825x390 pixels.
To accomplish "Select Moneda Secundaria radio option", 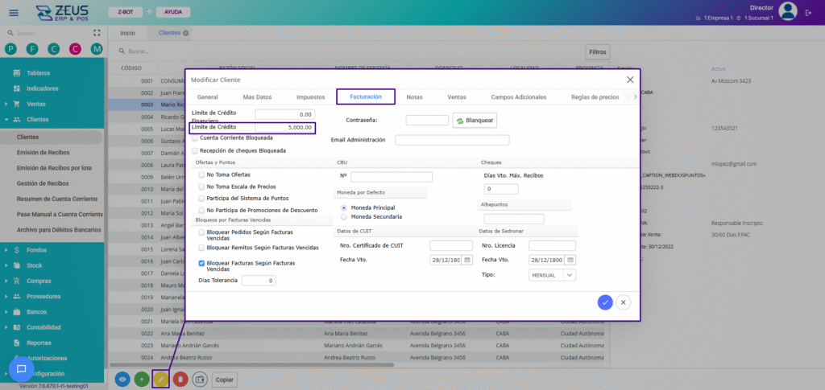I will (345, 216).
